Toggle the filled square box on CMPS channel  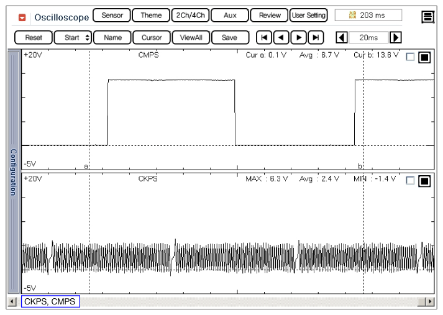tap(424, 57)
